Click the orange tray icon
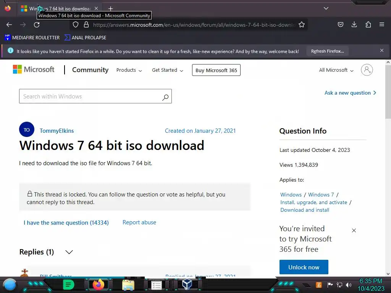The height and width of the screenshot is (293, 391). tap(318, 285)
